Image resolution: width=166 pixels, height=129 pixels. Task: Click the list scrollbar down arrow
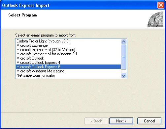coord(123,76)
